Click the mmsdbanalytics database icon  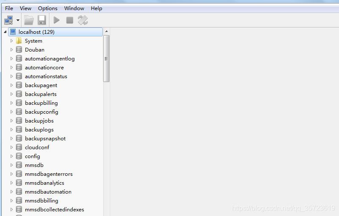[x=19, y=183]
